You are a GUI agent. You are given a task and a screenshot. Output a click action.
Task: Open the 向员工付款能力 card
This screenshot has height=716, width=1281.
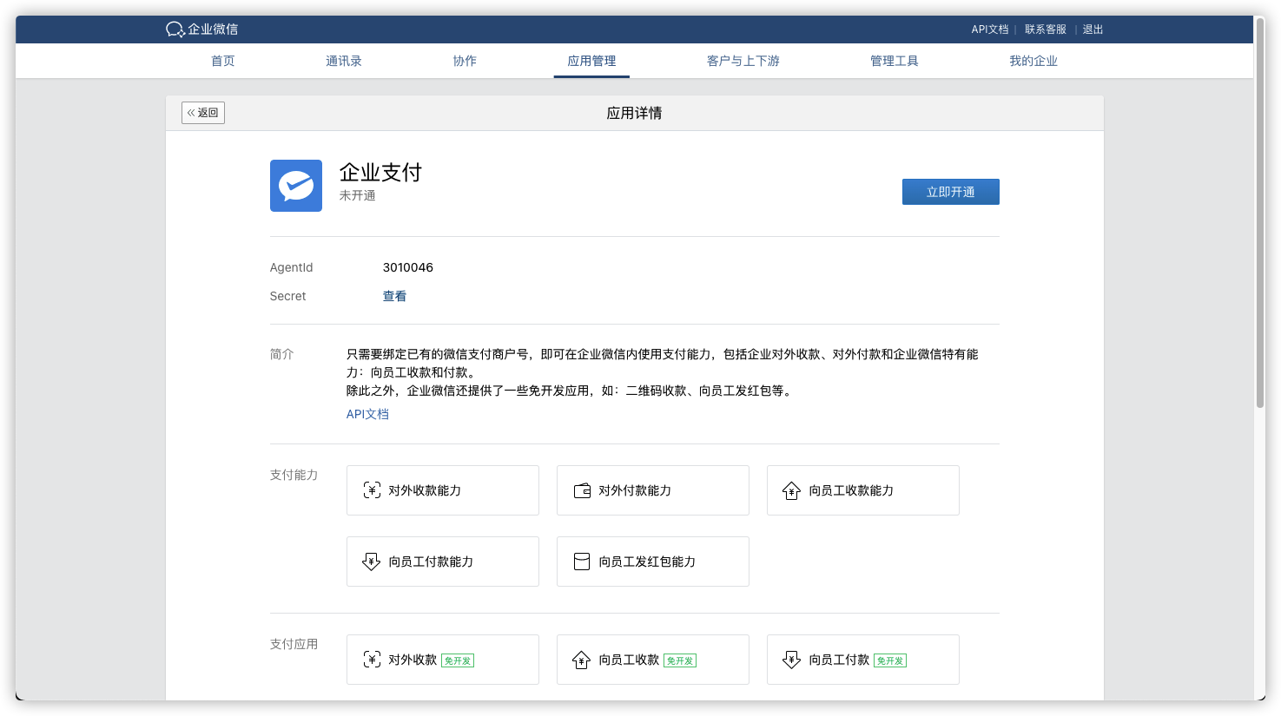[443, 562]
